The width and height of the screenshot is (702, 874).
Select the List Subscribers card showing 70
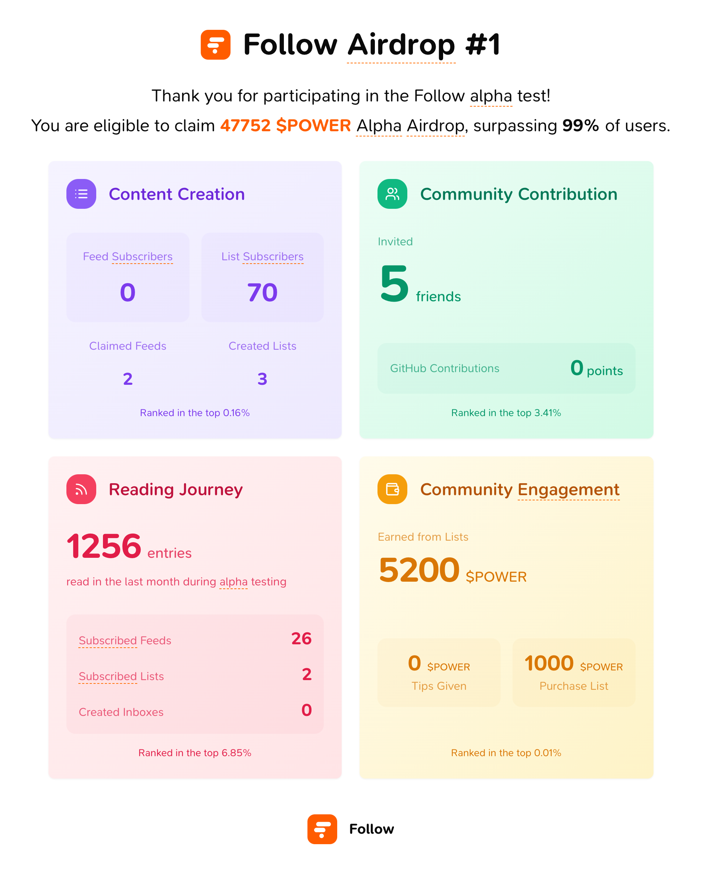pyautogui.click(x=262, y=277)
